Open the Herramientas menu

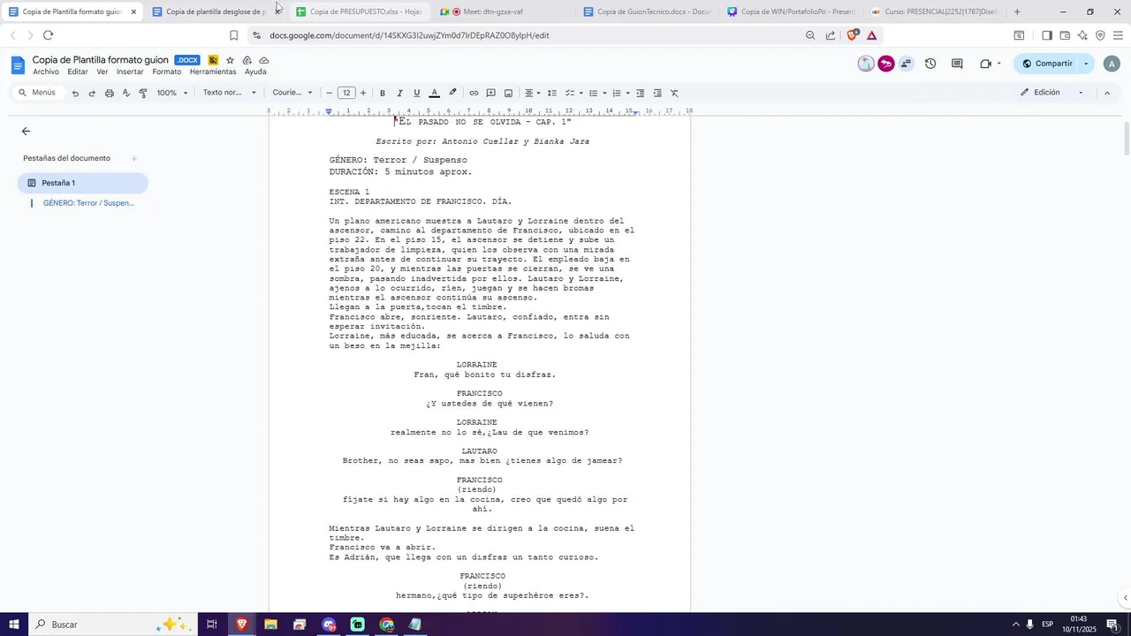coord(213,72)
